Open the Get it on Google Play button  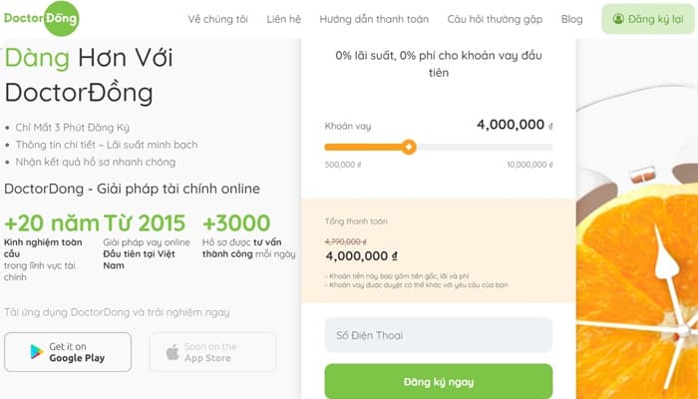click(68, 352)
